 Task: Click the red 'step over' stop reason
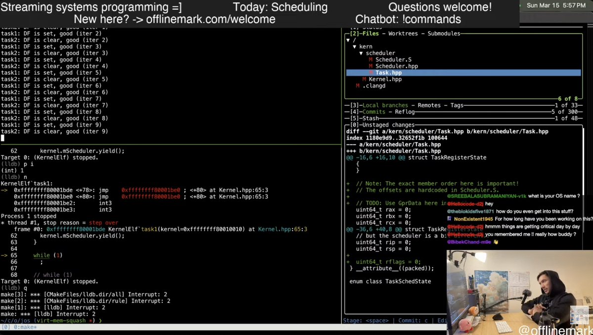pos(103,223)
